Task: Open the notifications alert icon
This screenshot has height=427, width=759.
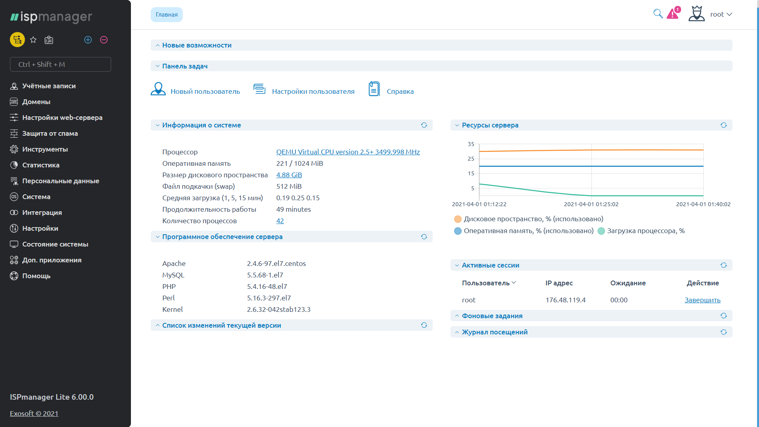Action: [x=673, y=14]
